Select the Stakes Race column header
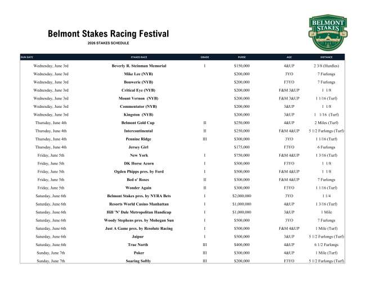 pos(139,57)
